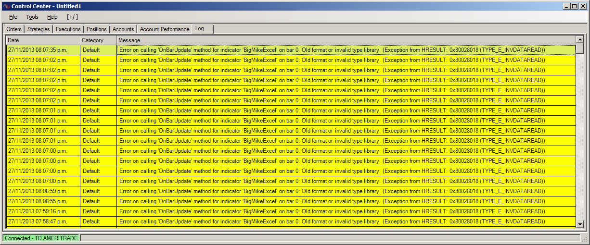Select error message in the 07:58:47 p.m. row

coord(346,221)
